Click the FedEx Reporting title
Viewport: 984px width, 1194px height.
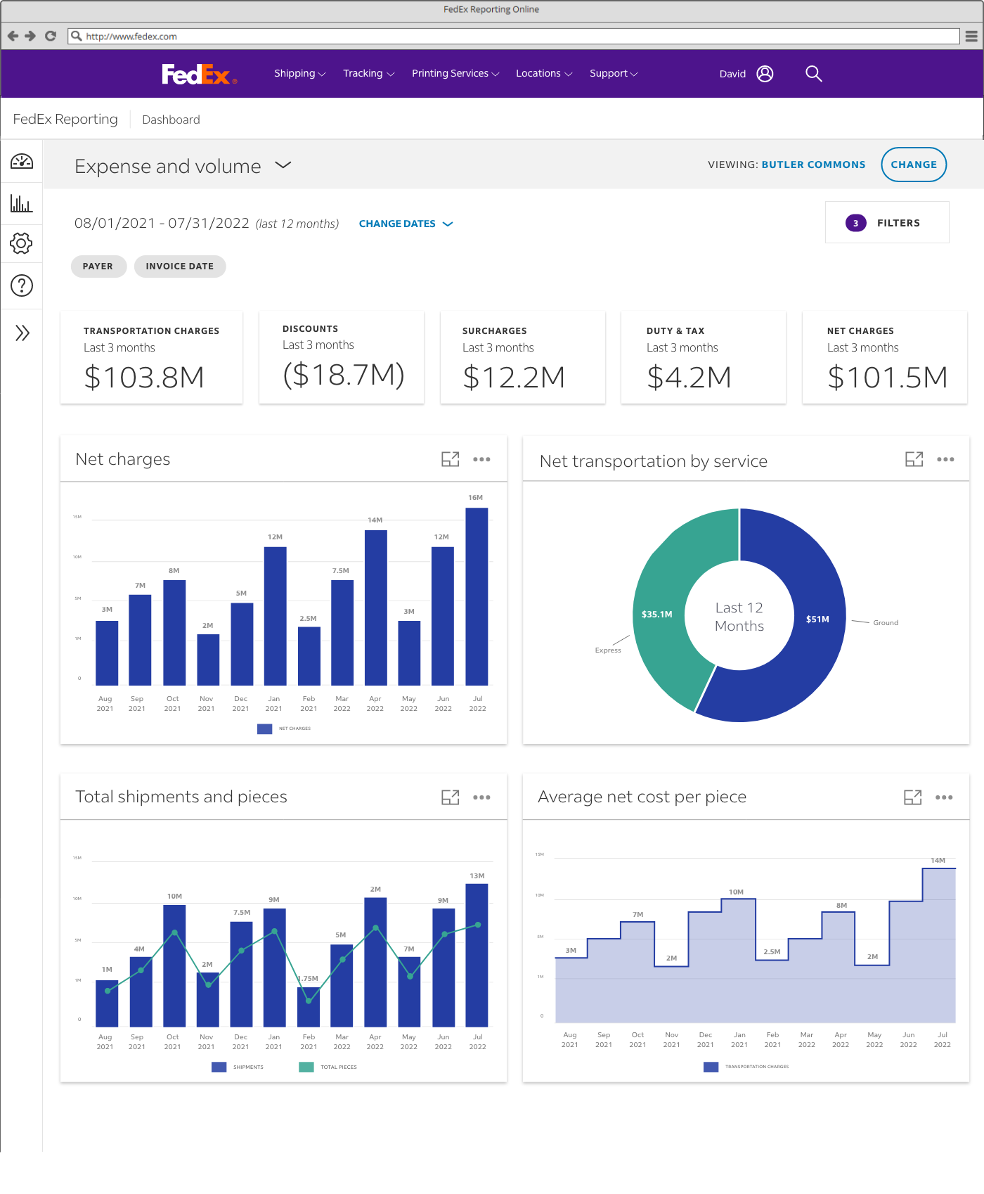tap(65, 119)
